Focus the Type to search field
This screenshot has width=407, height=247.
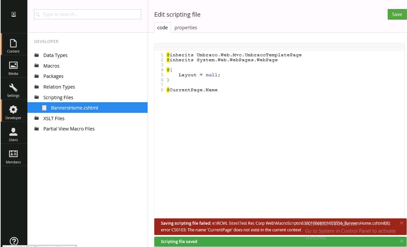pyautogui.click(x=87, y=14)
